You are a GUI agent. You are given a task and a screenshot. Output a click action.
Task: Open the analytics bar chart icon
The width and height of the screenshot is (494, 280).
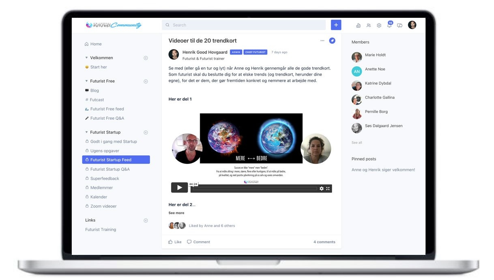click(x=358, y=25)
